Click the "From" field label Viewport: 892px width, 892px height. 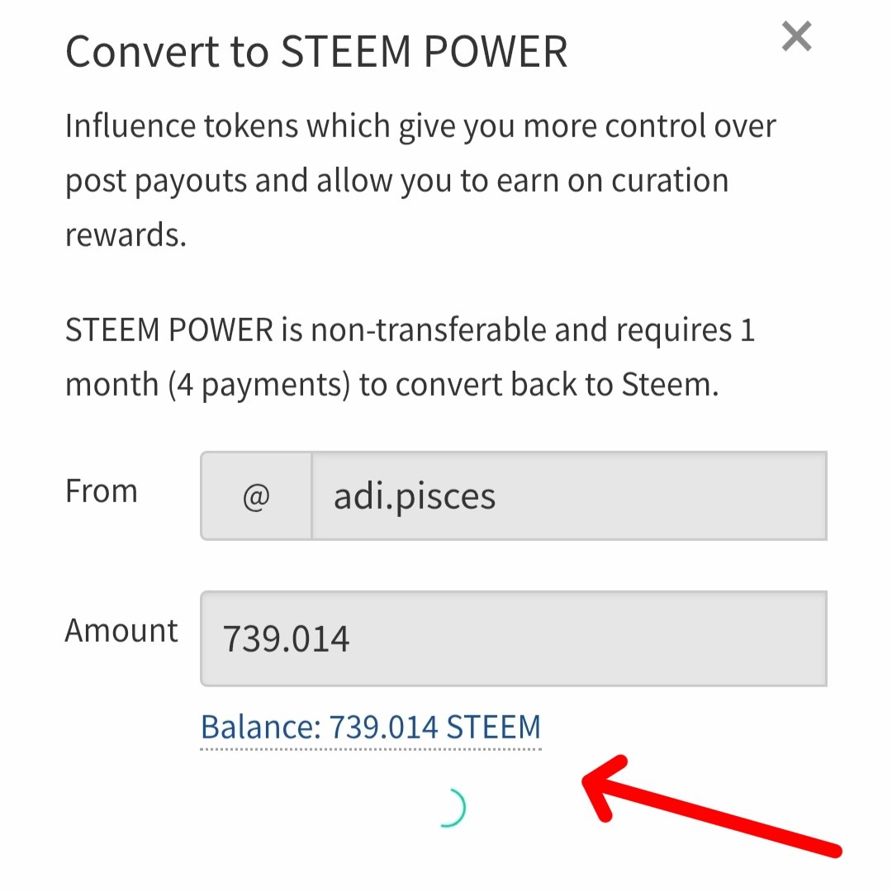101,491
